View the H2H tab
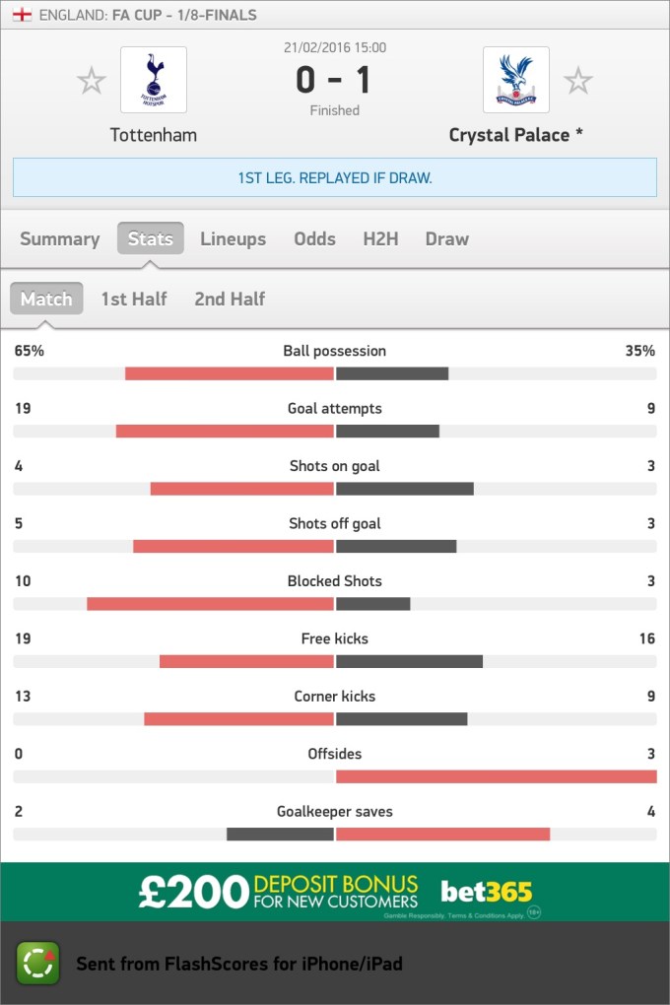The image size is (670, 1005). point(380,238)
